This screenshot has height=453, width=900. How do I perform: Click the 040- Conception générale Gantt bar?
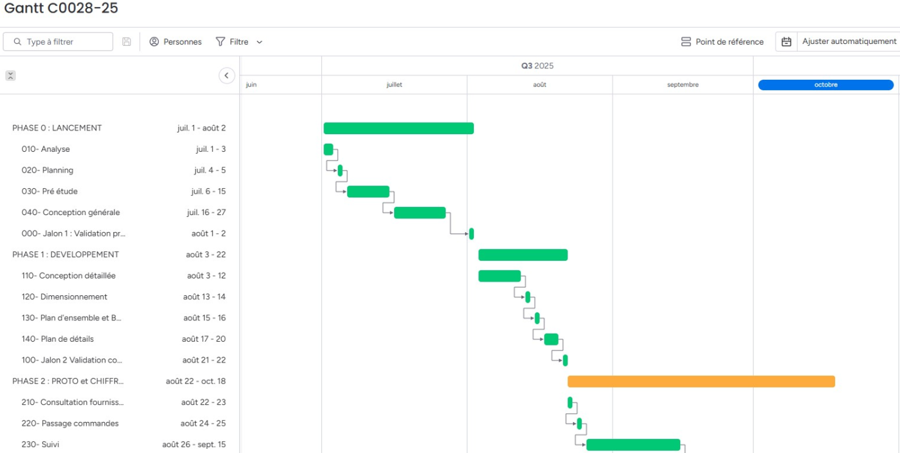coord(419,213)
